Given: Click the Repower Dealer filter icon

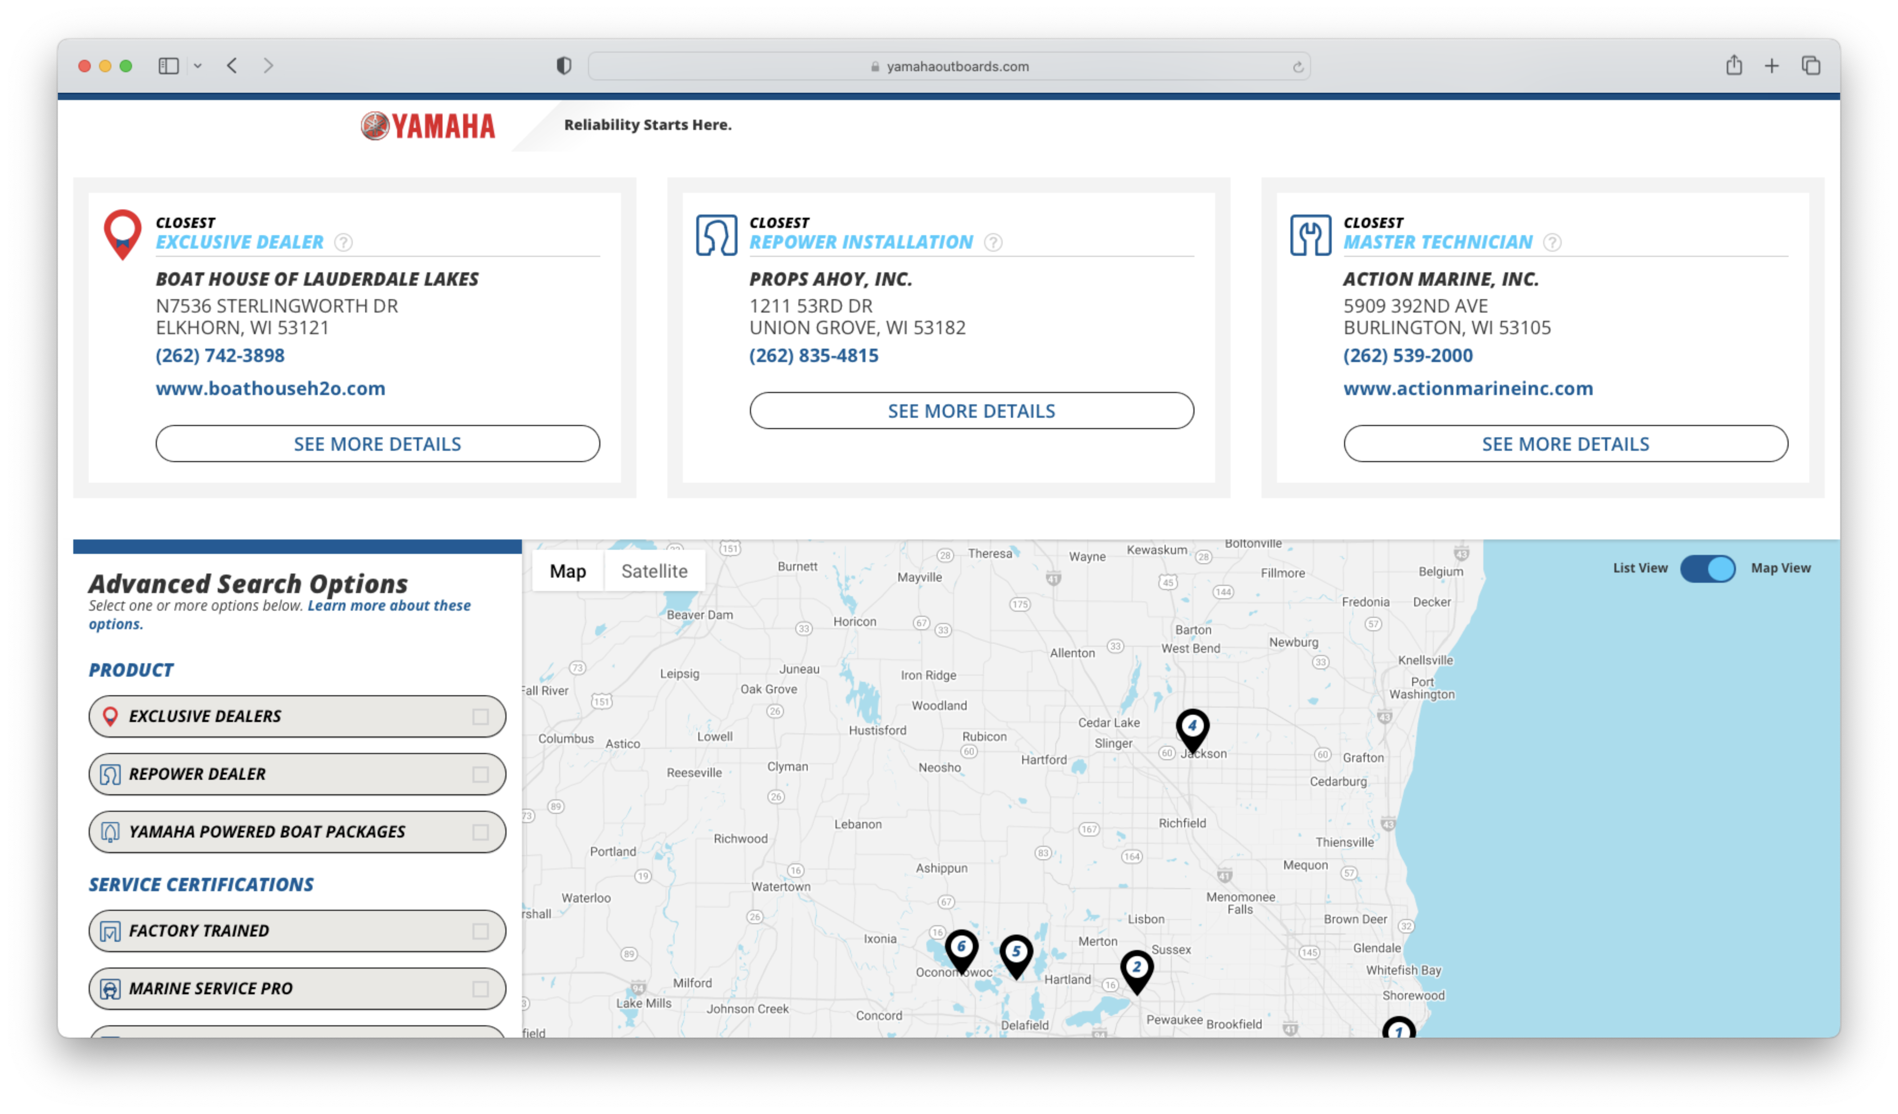Looking at the screenshot, I should [x=110, y=774].
